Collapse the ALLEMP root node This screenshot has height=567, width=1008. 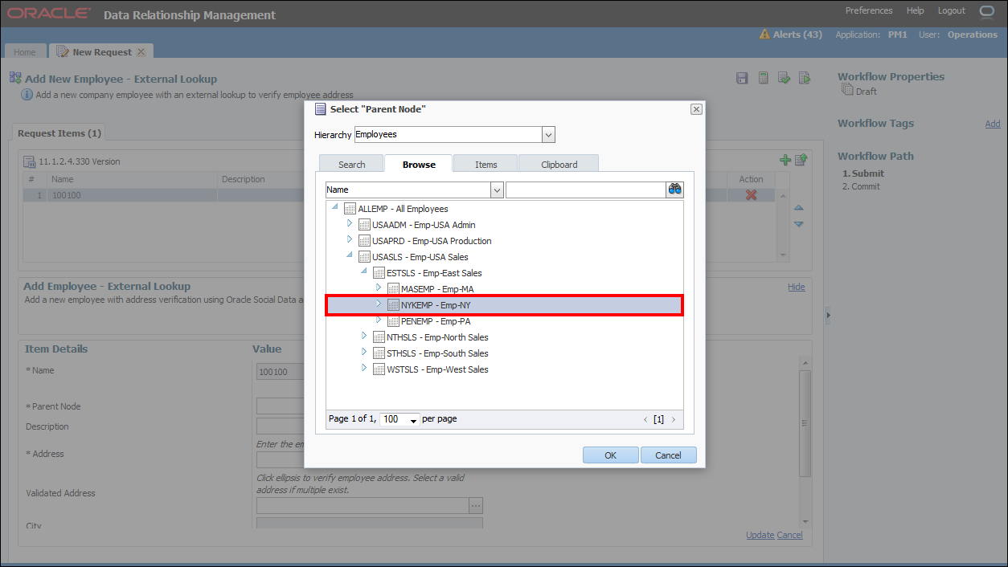tap(335, 207)
